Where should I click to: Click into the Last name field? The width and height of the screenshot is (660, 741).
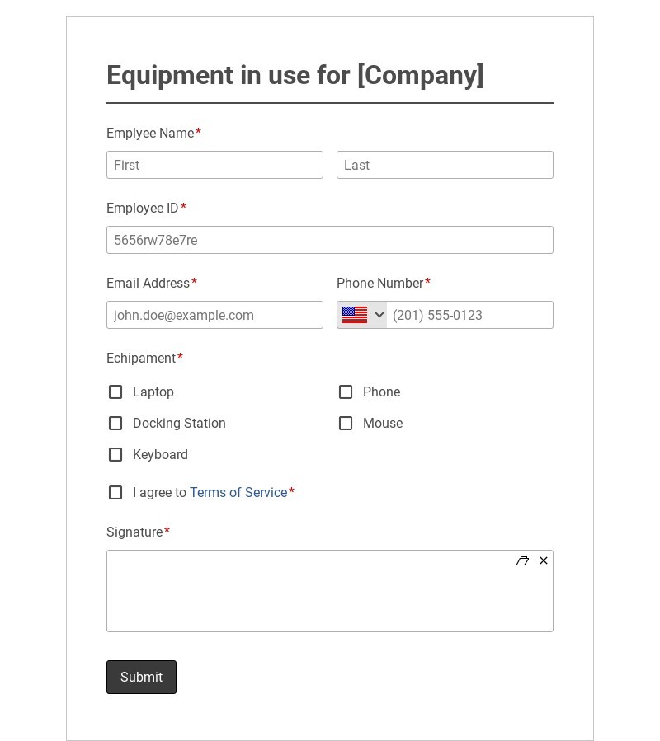pos(445,165)
